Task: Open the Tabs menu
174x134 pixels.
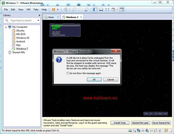Action: tap(36, 10)
